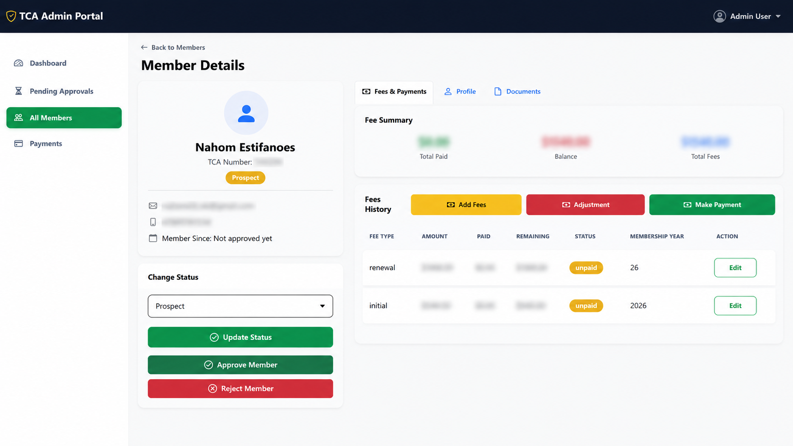Screen dimensions: 793x446
Task: Open Pending Approvals in sidebar
Action: (64, 91)
